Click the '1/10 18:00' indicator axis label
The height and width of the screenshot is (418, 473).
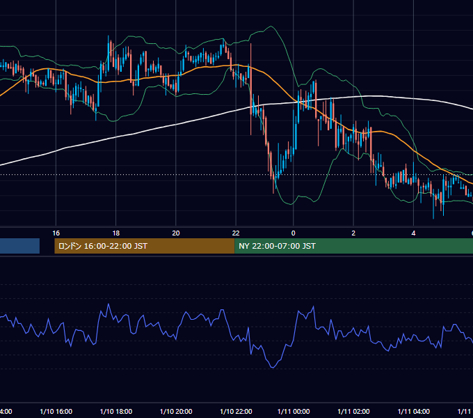tap(116, 411)
